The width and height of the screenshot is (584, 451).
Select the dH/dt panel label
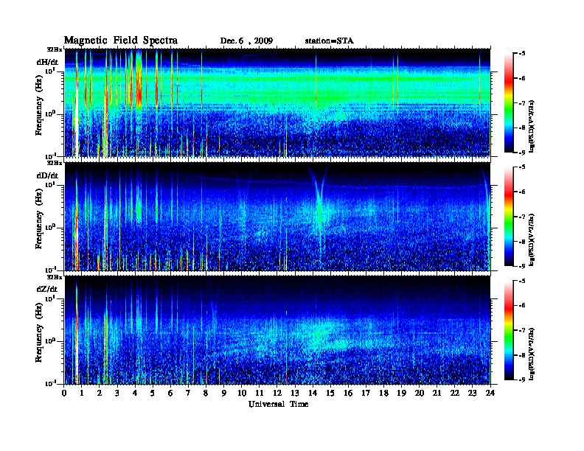(x=47, y=62)
